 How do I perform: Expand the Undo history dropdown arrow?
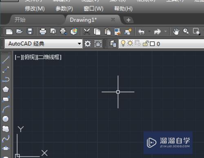point(149,31)
